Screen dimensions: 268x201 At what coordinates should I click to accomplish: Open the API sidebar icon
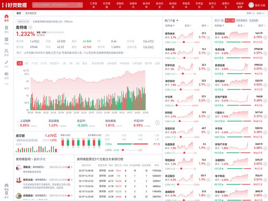(6, 64)
